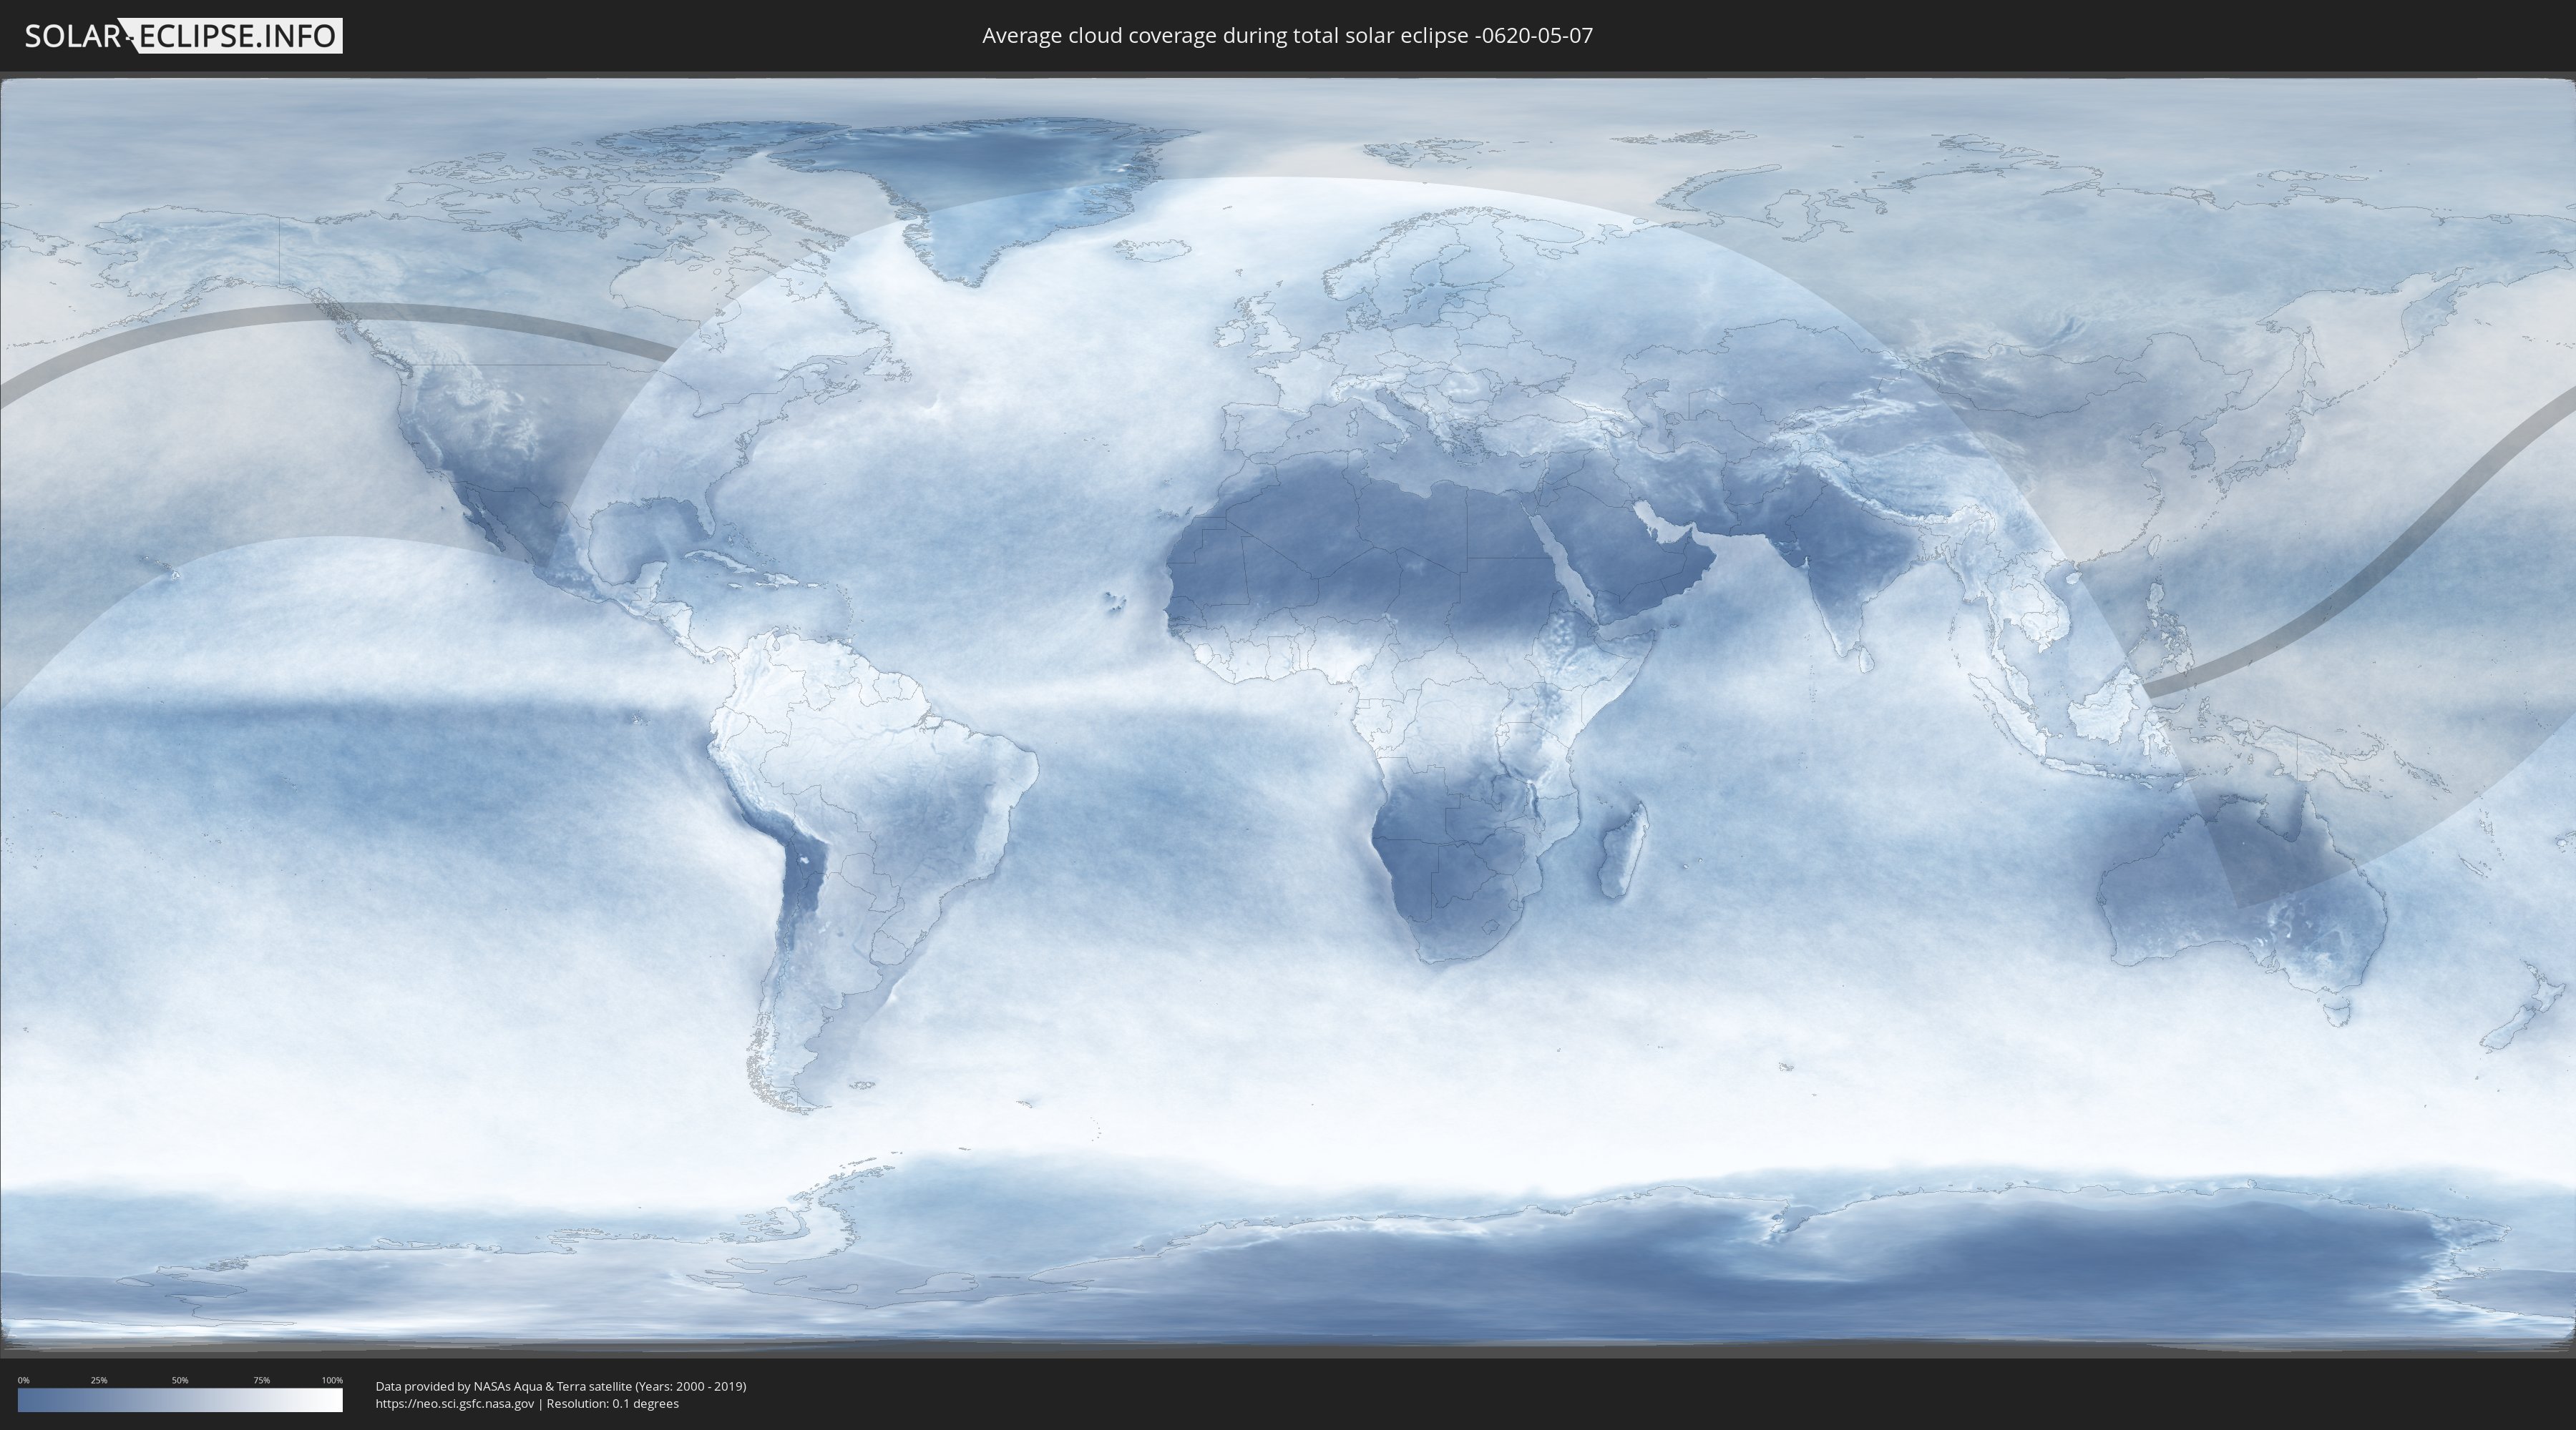Click 'Data provided by NASAs Aqua & Terra satellite' text
Screen dimensions: 2576x1430
tap(503, 1386)
